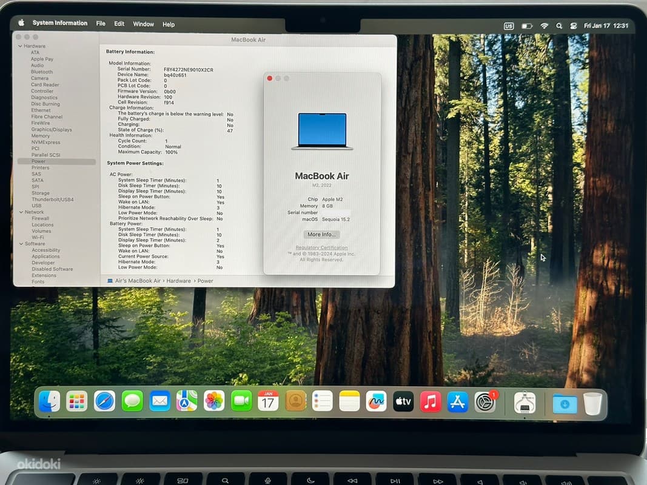
Task: Select Bluetooth in the sidebar
Action: (x=42, y=72)
